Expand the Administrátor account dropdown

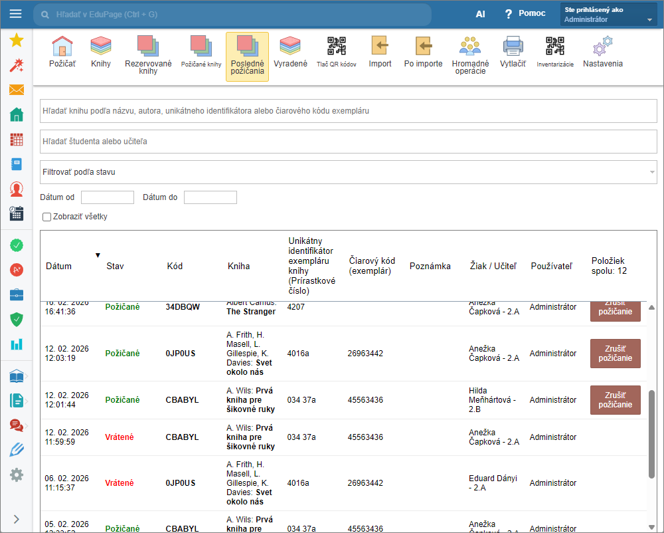(609, 15)
